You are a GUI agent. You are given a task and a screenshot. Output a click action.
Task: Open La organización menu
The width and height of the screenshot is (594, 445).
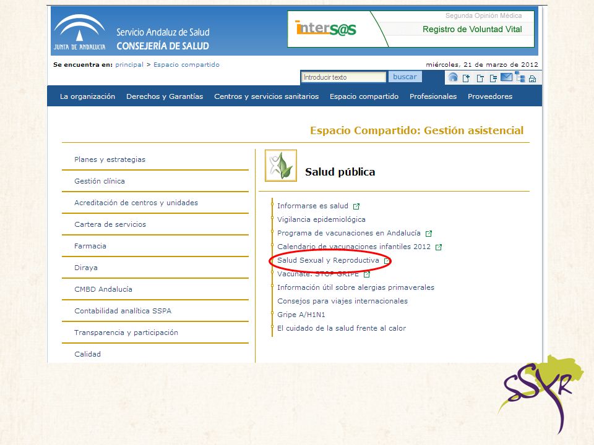(x=87, y=96)
